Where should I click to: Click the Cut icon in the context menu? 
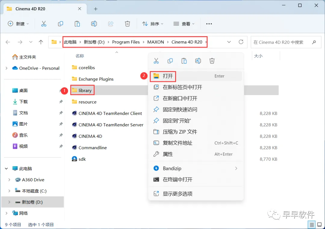(156, 61)
